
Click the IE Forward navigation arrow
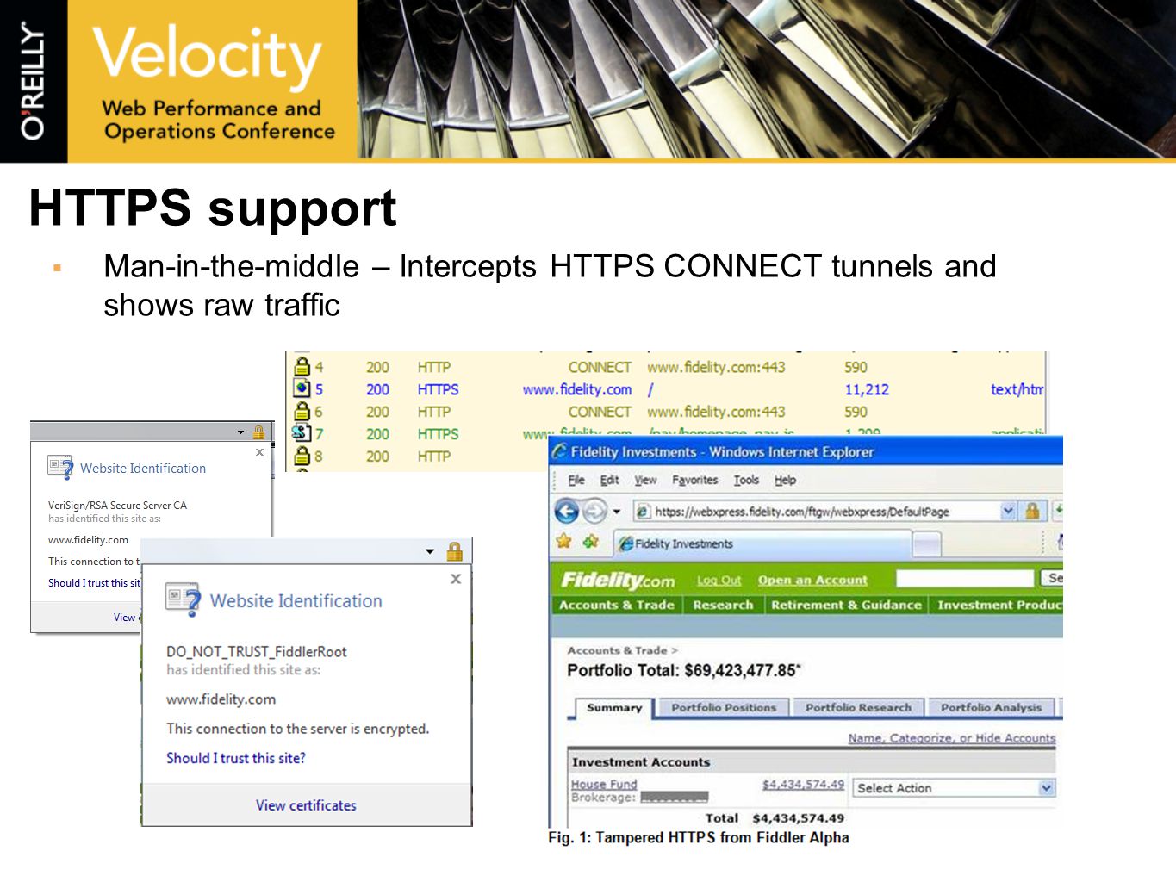pos(594,512)
